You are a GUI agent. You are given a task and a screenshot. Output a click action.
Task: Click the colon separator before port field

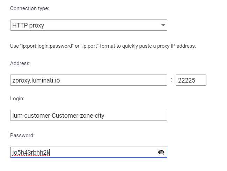click(171, 79)
